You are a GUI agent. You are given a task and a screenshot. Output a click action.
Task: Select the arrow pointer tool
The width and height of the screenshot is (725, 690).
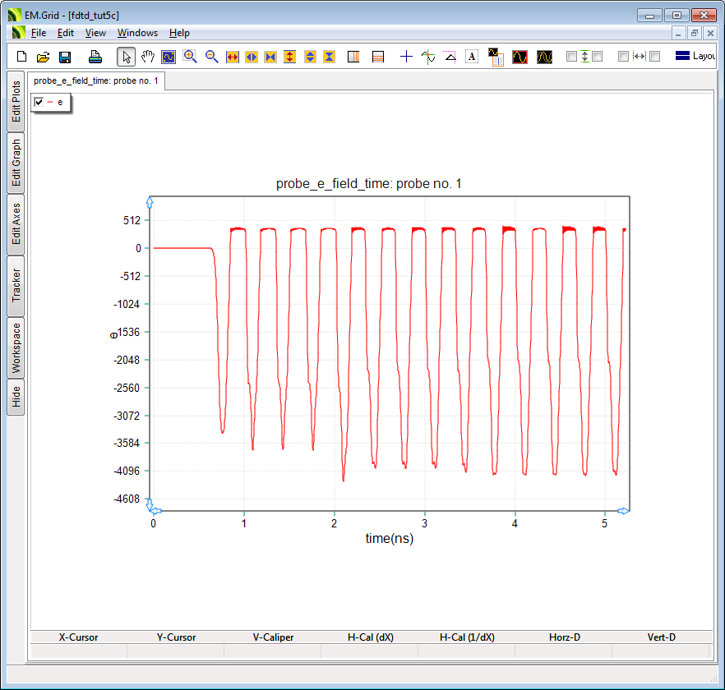coord(127,57)
